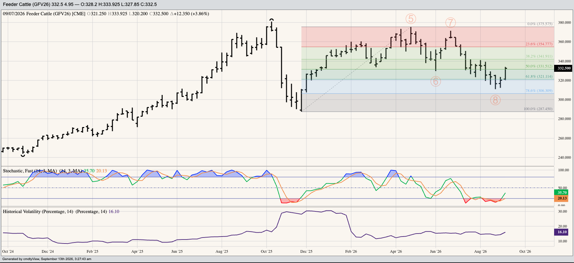
Task: Click the circled 5 wave marker
Action: [411, 19]
